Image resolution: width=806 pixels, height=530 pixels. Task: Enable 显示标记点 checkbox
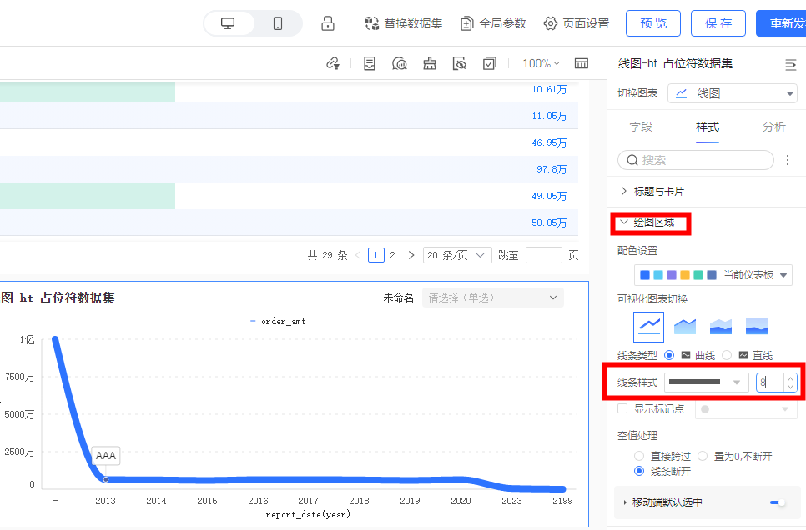pyautogui.click(x=622, y=408)
